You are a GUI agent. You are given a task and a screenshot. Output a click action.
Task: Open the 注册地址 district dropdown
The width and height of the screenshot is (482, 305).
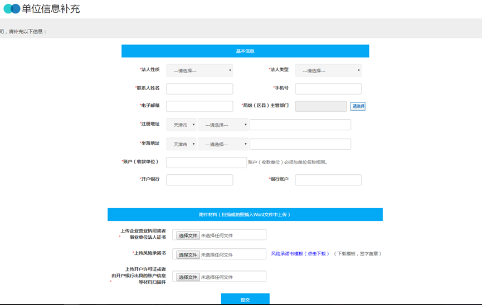(223, 125)
